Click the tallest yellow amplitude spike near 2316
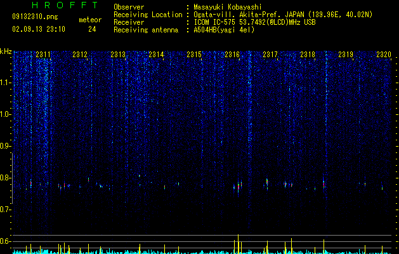399x254 pixels. [x=238, y=244]
